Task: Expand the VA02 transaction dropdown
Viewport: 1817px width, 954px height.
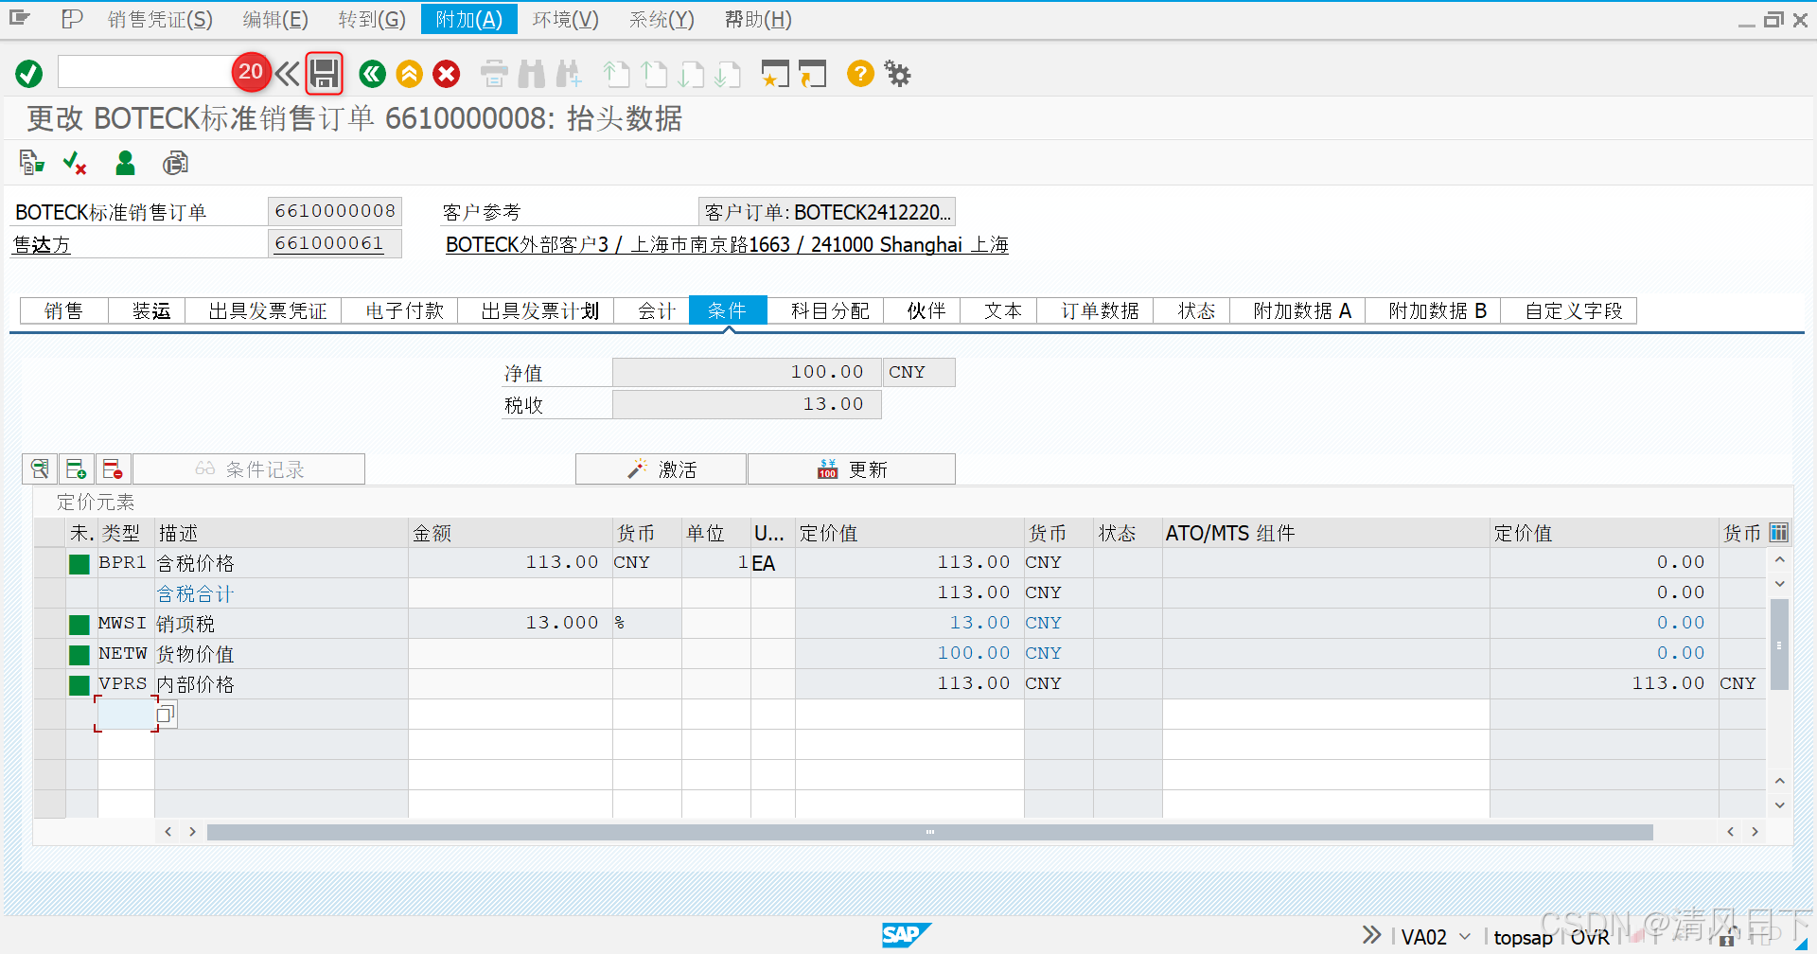Action: coord(1465,936)
